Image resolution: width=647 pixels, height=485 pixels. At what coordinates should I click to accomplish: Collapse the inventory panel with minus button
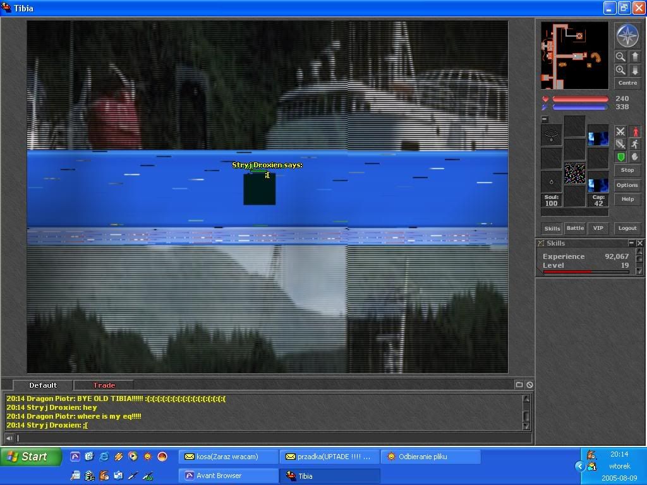(x=545, y=119)
